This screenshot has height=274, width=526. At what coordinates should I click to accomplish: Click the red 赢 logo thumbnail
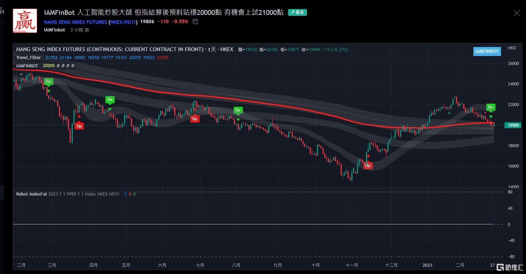pyautogui.click(x=25, y=21)
